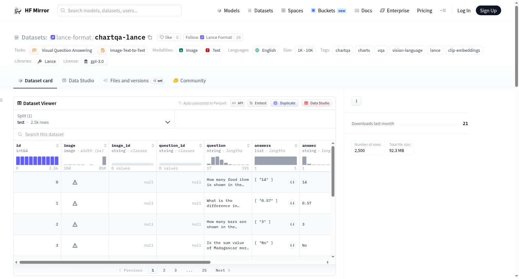Click the dataset stack icon beside "Datasets:"
Viewport: 519px width, 279px height.
click(17, 38)
